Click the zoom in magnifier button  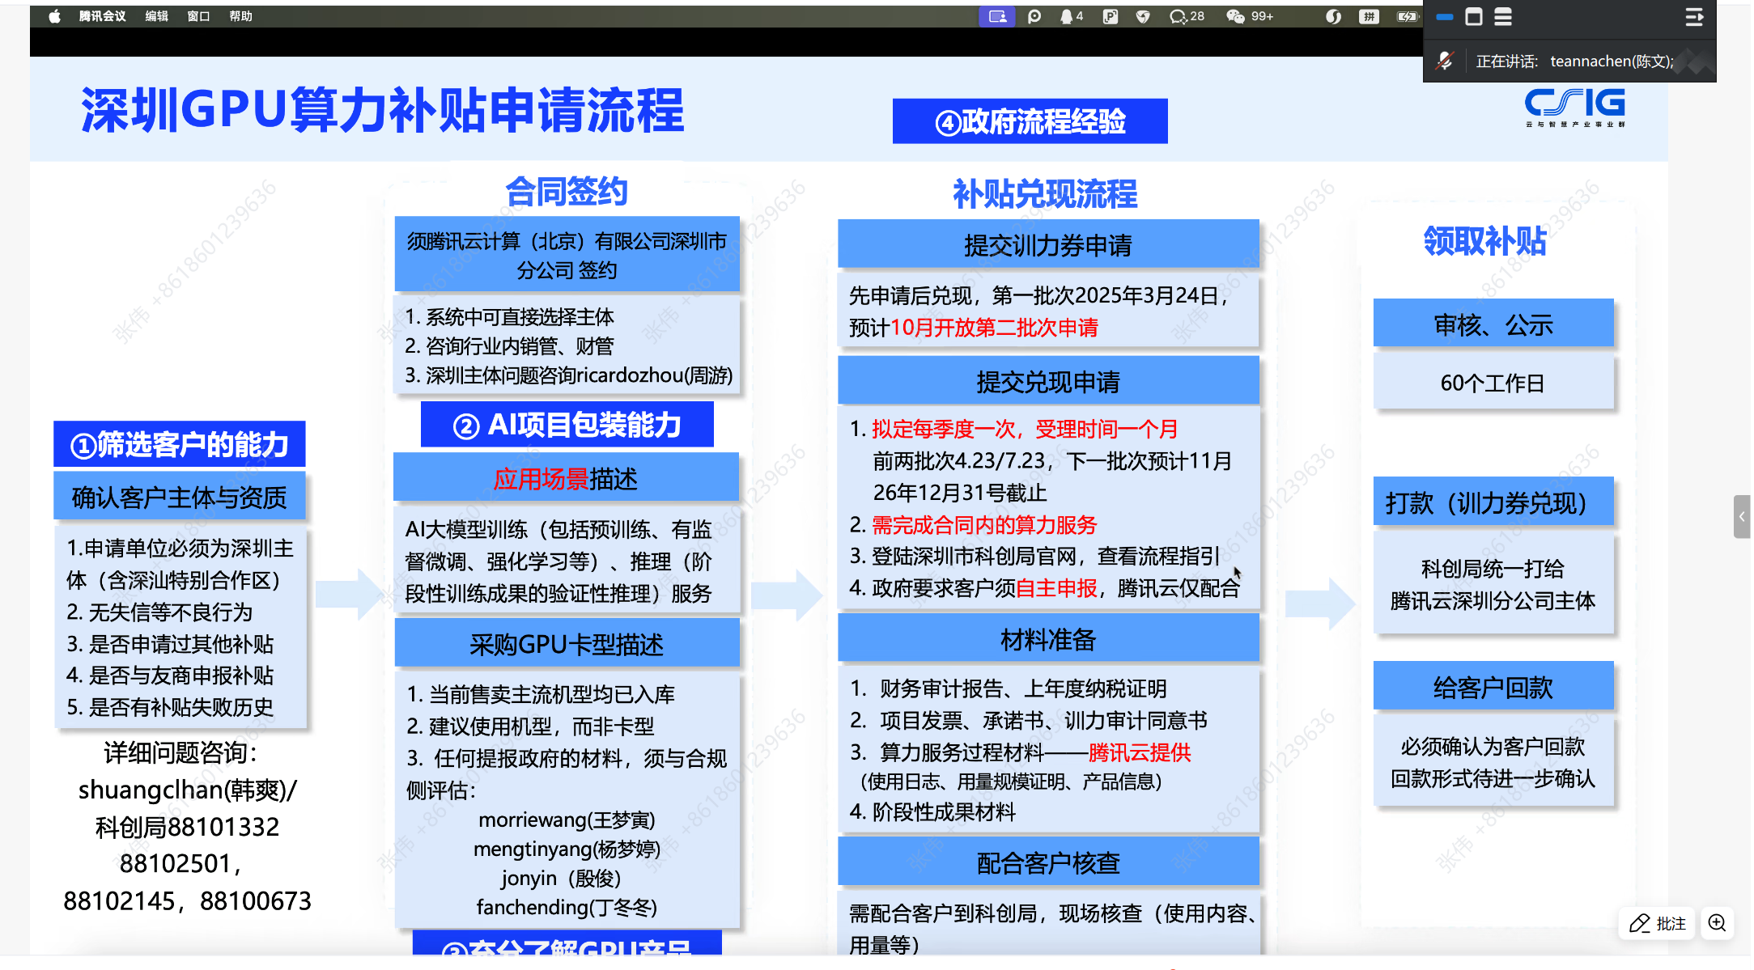[x=1716, y=923]
